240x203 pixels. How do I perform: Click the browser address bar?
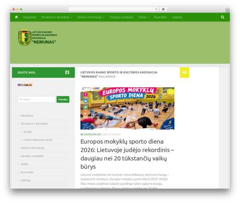(114, 9)
